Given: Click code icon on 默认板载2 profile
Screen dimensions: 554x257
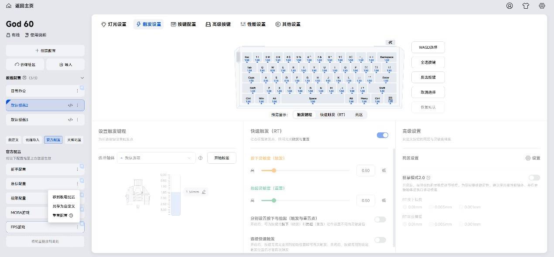Looking at the screenshot, I should (70, 105).
